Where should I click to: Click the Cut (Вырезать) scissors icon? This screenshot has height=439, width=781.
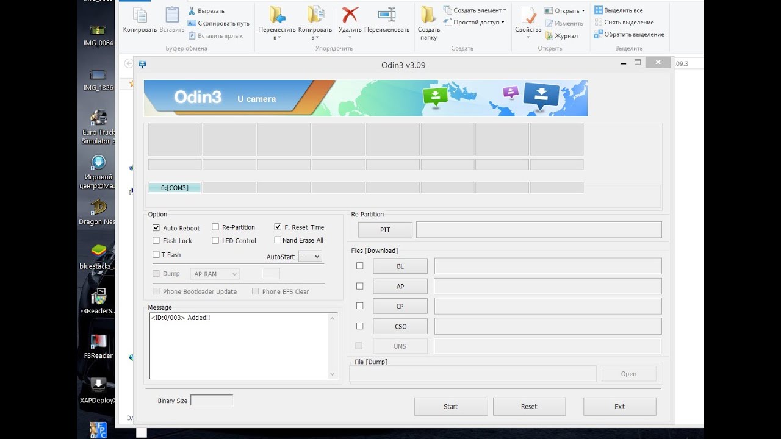(192, 10)
